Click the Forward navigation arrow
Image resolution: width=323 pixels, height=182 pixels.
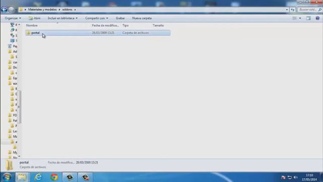pos(12,10)
